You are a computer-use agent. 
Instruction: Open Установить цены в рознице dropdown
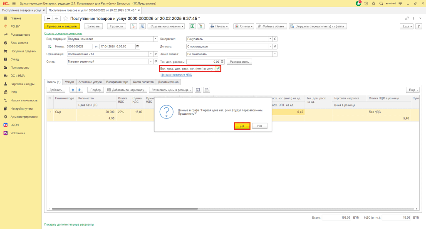click(171, 90)
